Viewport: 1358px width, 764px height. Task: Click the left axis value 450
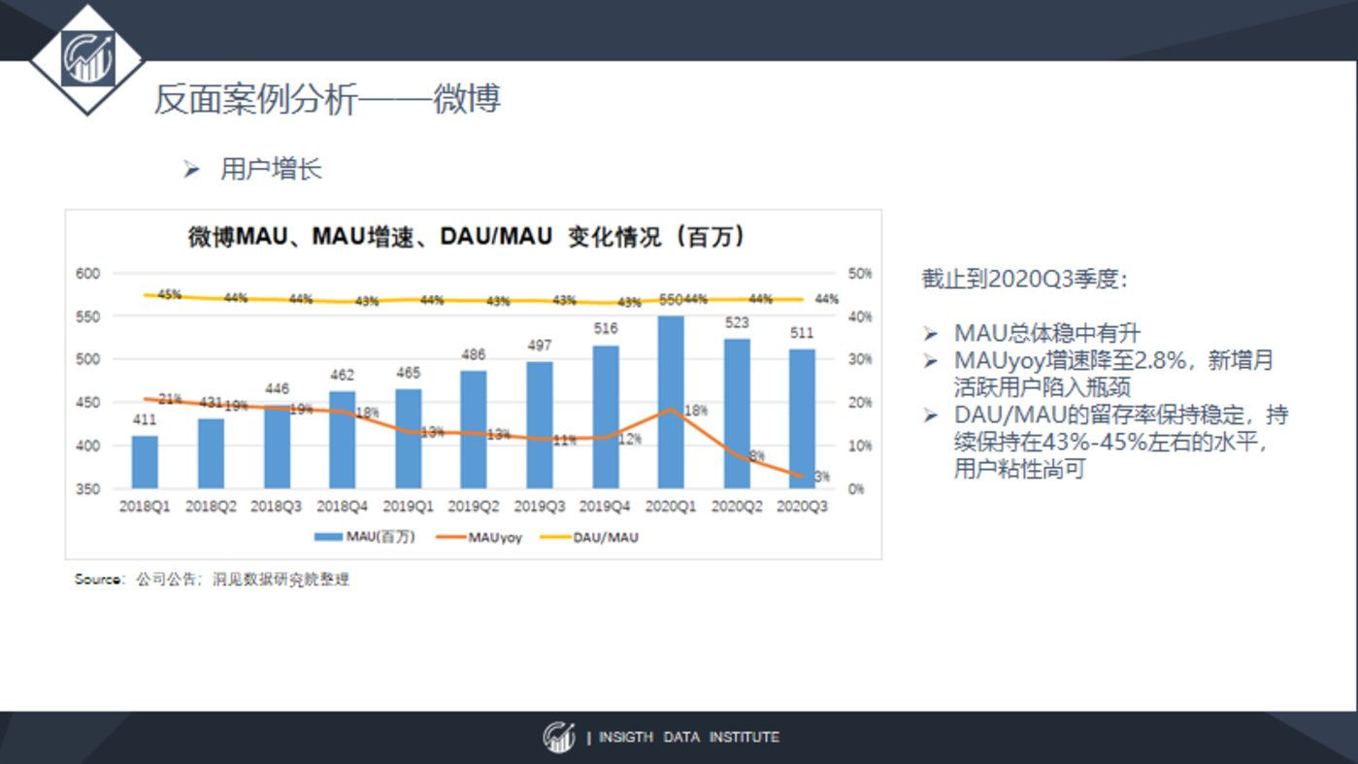87,403
